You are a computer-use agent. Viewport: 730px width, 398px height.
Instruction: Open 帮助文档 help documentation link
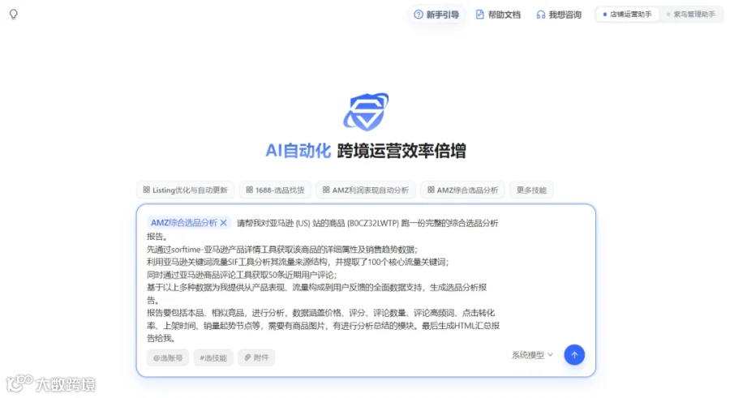pyautogui.click(x=498, y=15)
